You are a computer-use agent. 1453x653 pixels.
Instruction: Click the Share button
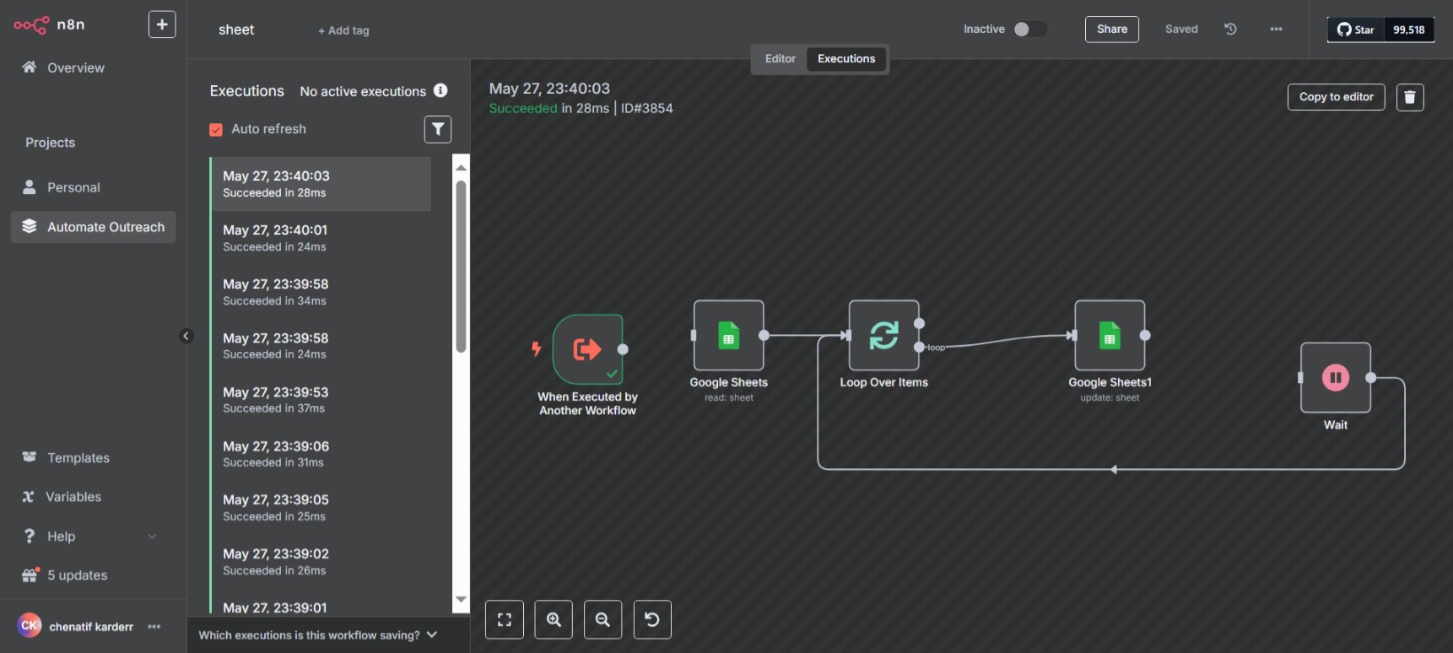coord(1111,29)
